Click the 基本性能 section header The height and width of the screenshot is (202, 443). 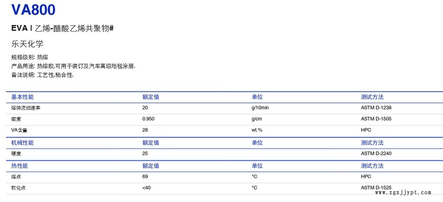[22, 97]
